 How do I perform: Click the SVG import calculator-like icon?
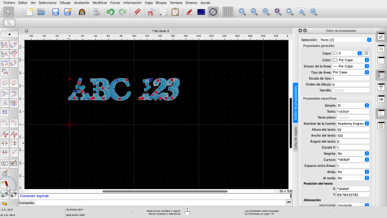click(82, 12)
